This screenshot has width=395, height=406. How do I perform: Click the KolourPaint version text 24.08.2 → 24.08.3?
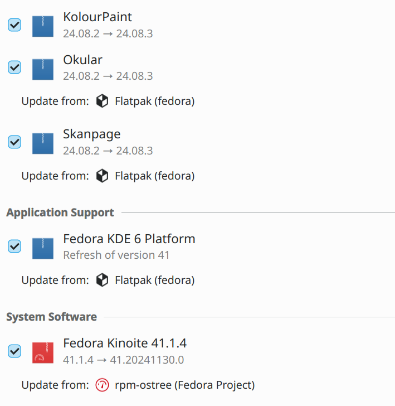click(108, 33)
